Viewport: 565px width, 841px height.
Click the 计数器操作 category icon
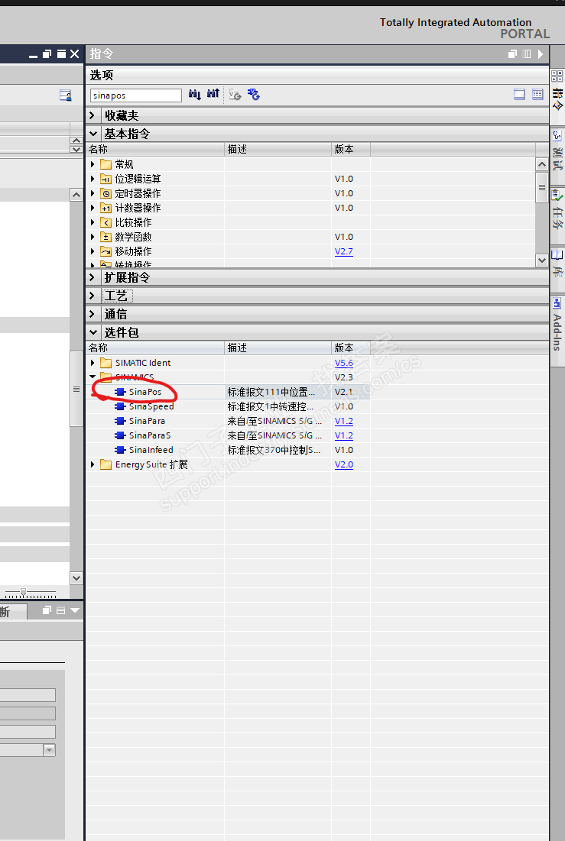(x=106, y=208)
